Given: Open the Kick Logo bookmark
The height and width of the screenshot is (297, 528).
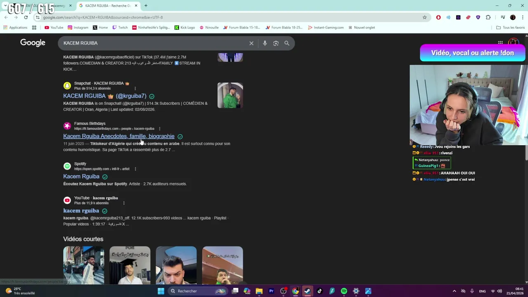Looking at the screenshot, I should click(184, 28).
